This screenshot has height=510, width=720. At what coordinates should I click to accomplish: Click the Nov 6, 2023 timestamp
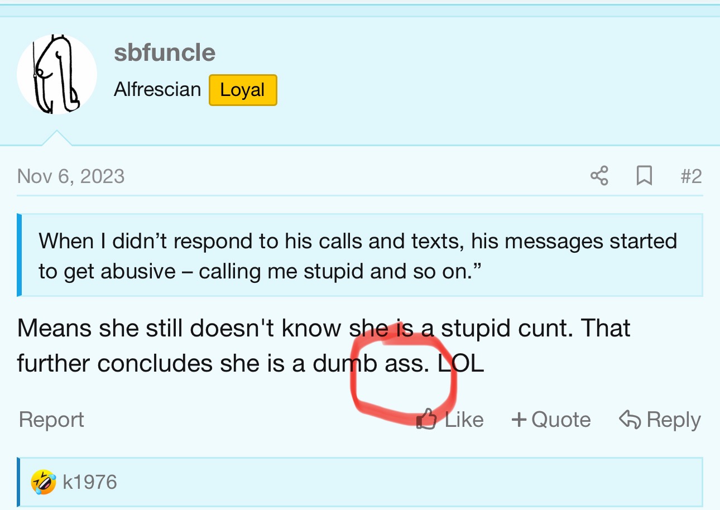click(x=71, y=176)
